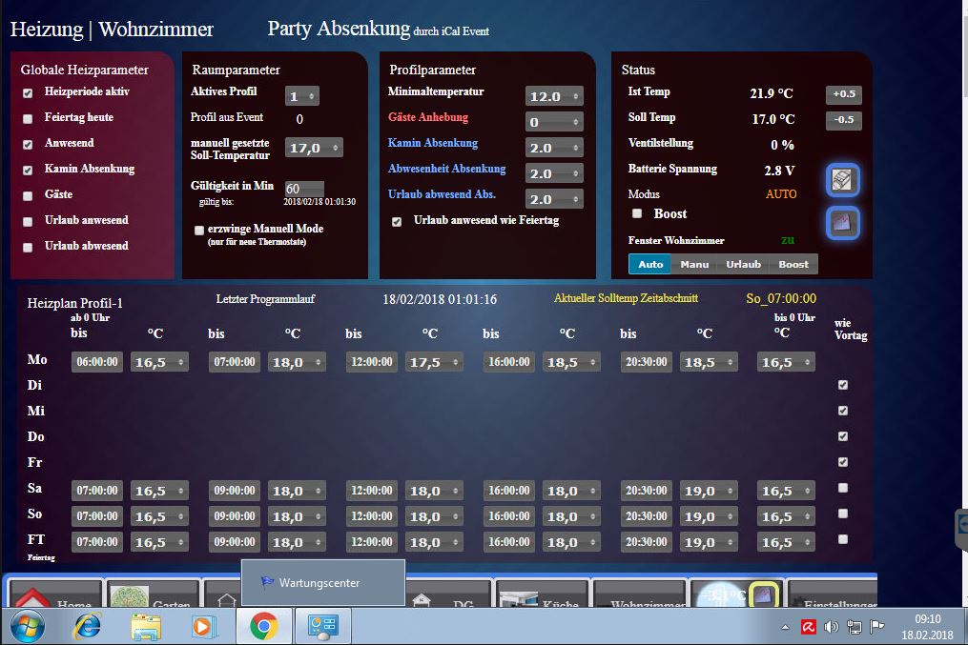The height and width of the screenshot is (645, 968).
Task: Switch to Google Chrome in the taskbar
Action: pos(263,627)
